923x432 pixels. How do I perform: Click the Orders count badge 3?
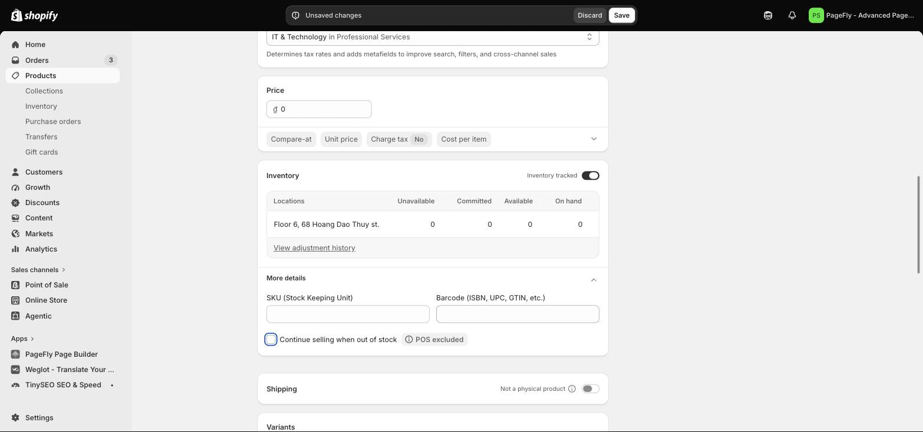pos(111,60)
